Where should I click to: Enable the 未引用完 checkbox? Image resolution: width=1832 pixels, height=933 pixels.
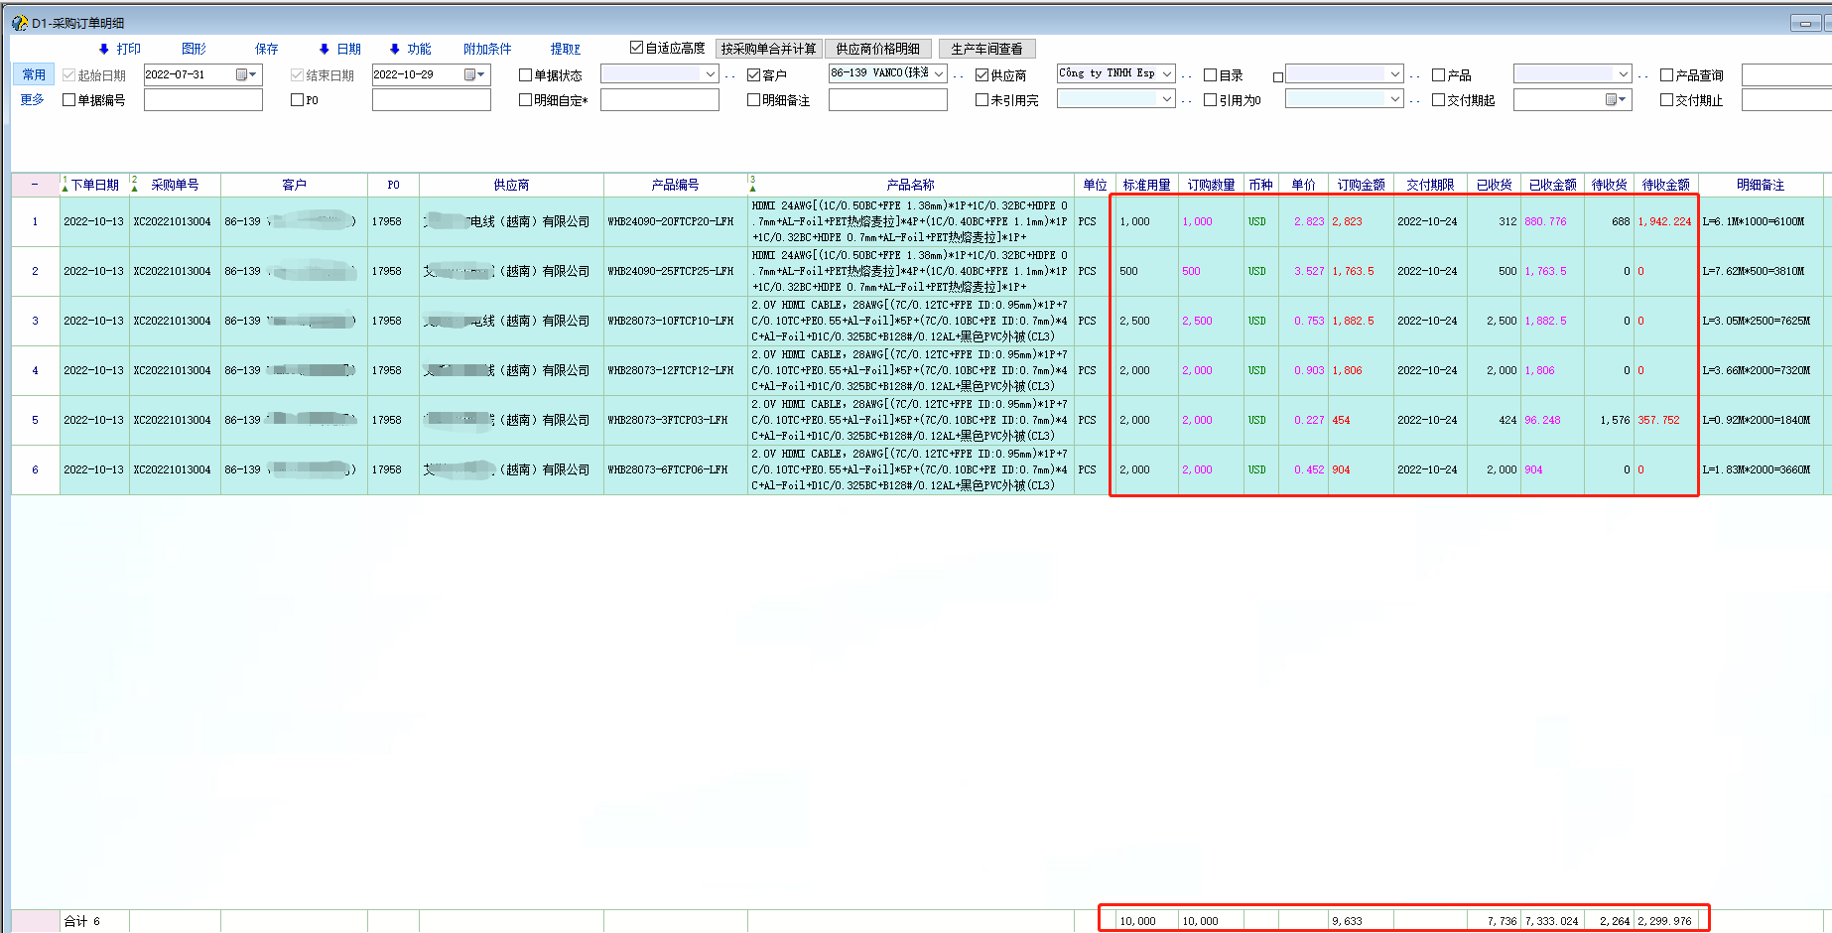981,99
